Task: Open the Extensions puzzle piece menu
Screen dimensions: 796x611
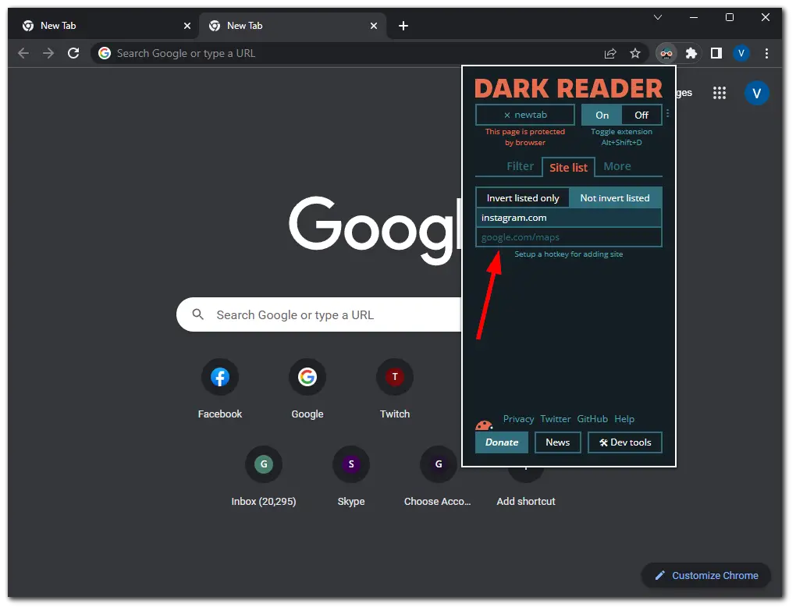Action: pyautogui.click(x=691, y=53)
